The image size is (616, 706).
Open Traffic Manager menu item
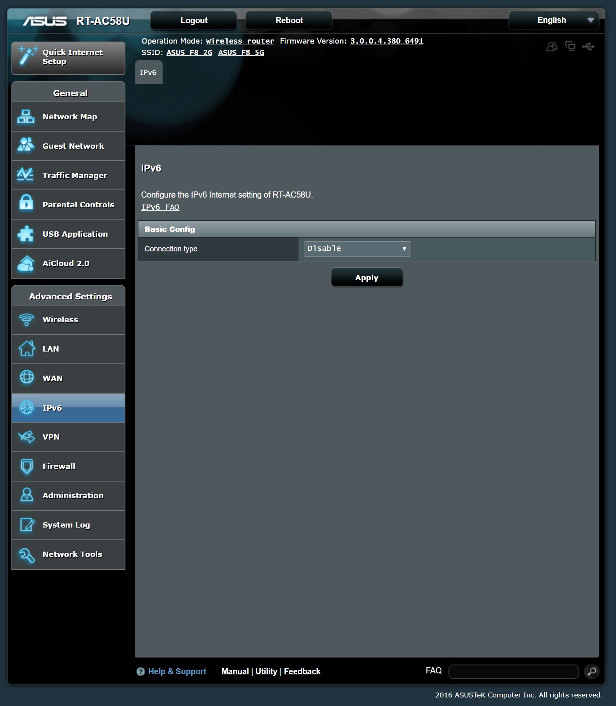(68, 176)
